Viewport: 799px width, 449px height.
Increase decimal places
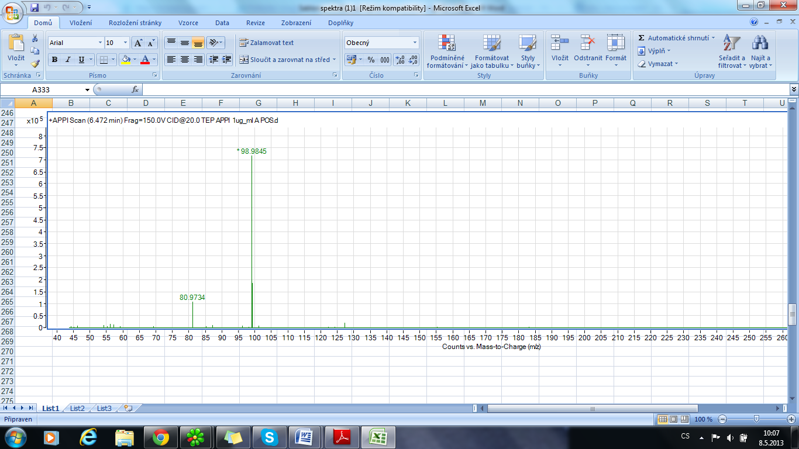pyautogui.click(x=399, y=60)
